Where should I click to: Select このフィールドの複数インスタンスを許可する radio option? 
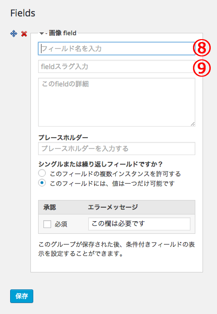coord(42,173)
